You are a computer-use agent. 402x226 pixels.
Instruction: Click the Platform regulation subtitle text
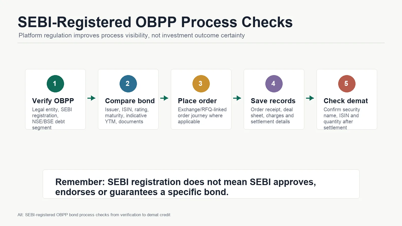click(x=132, y=35)
